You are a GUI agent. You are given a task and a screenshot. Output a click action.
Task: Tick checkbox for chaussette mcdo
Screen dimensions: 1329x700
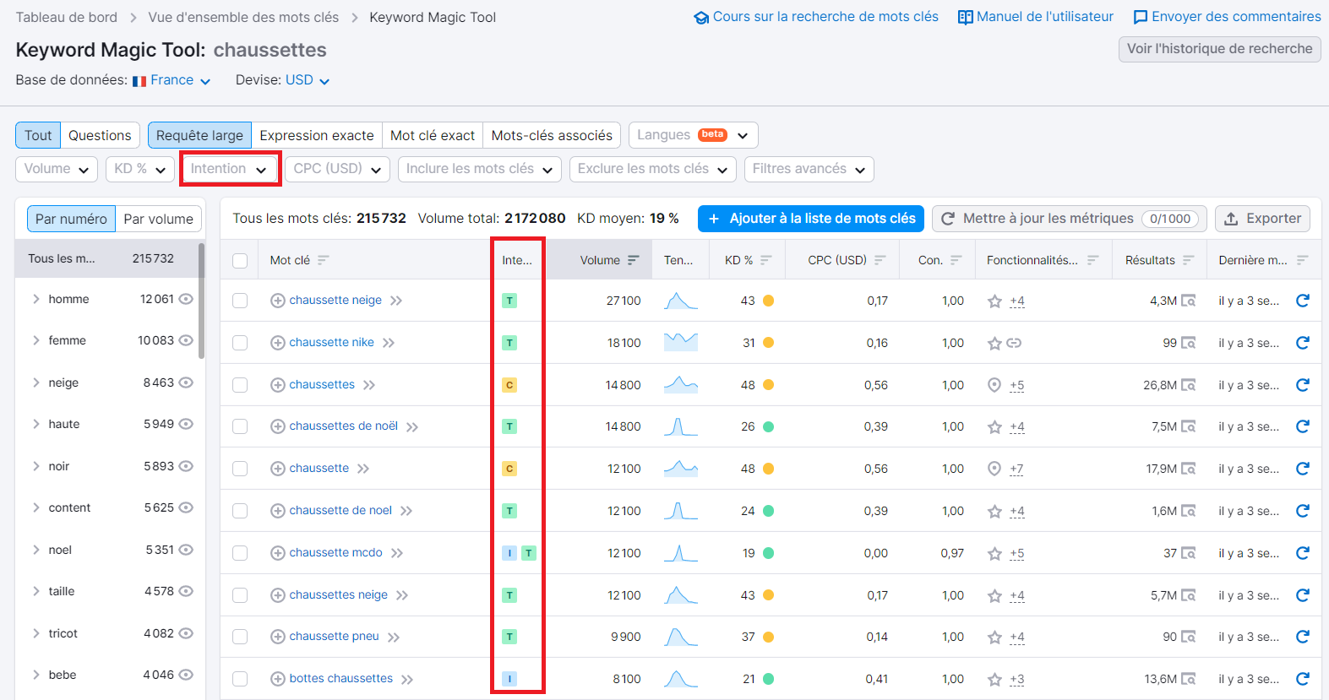click(240, 553)
